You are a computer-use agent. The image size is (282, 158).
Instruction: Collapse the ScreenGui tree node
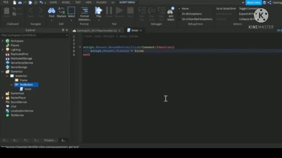[7, 76]
